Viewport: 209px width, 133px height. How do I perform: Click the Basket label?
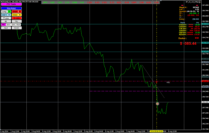tap(183, 38)
